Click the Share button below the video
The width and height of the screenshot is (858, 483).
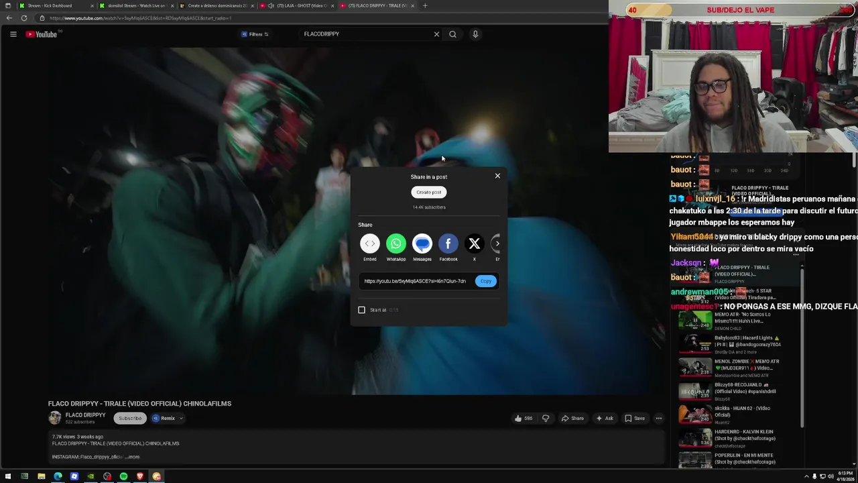tap(572, 419)
